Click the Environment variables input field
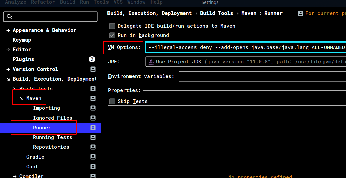The height and width of the screenshot is (178, 346). pyautogui.click(x=262, y=76)
